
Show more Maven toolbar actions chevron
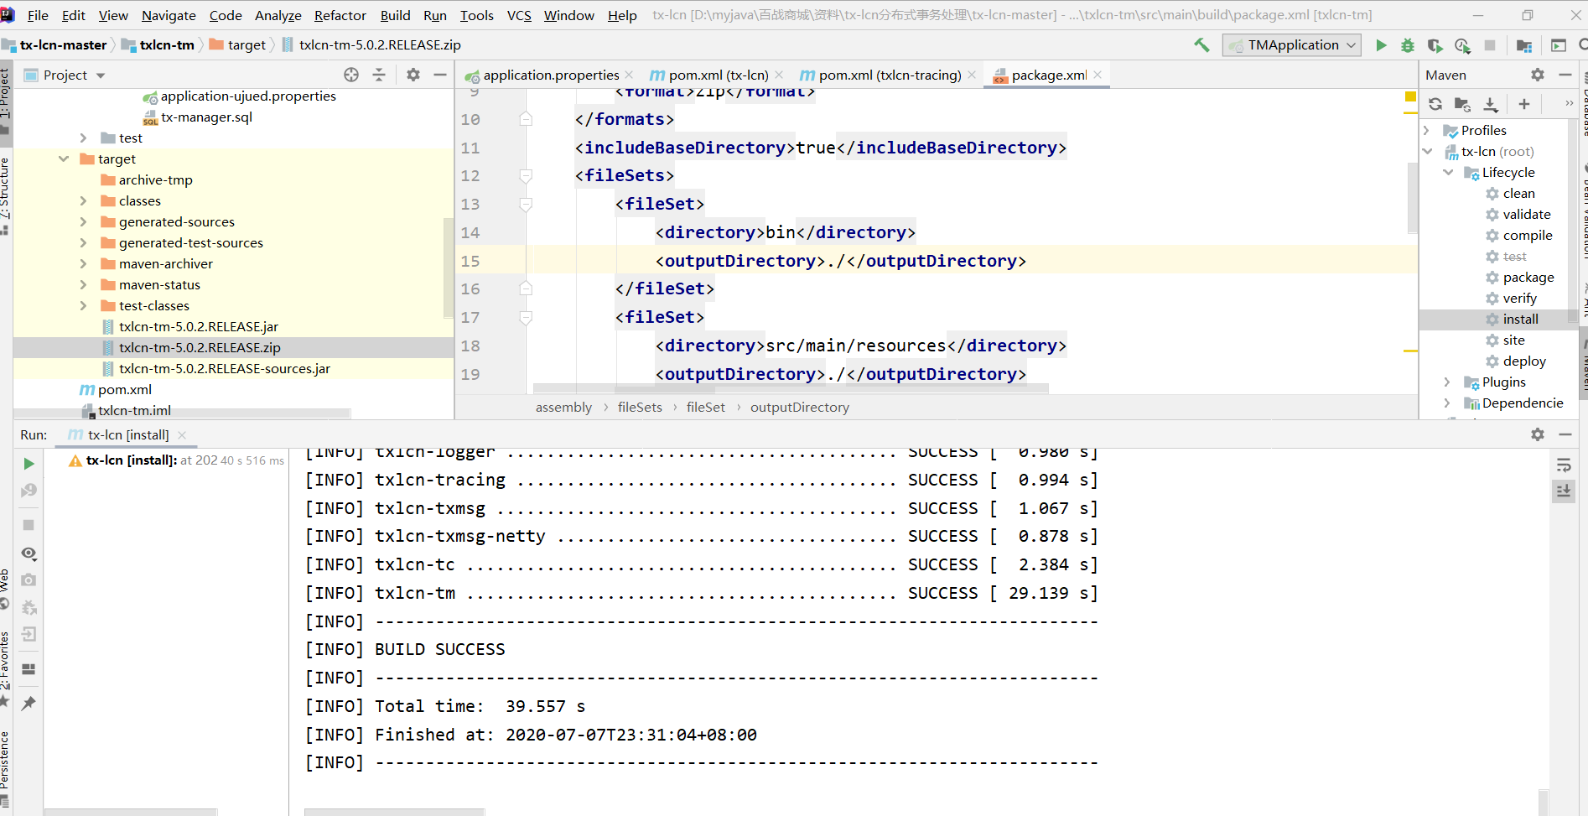pos(1569,104)
